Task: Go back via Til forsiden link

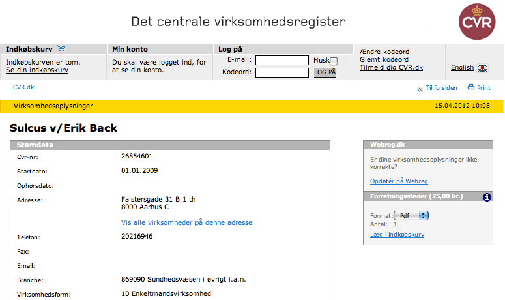Action: pos(441,88)
